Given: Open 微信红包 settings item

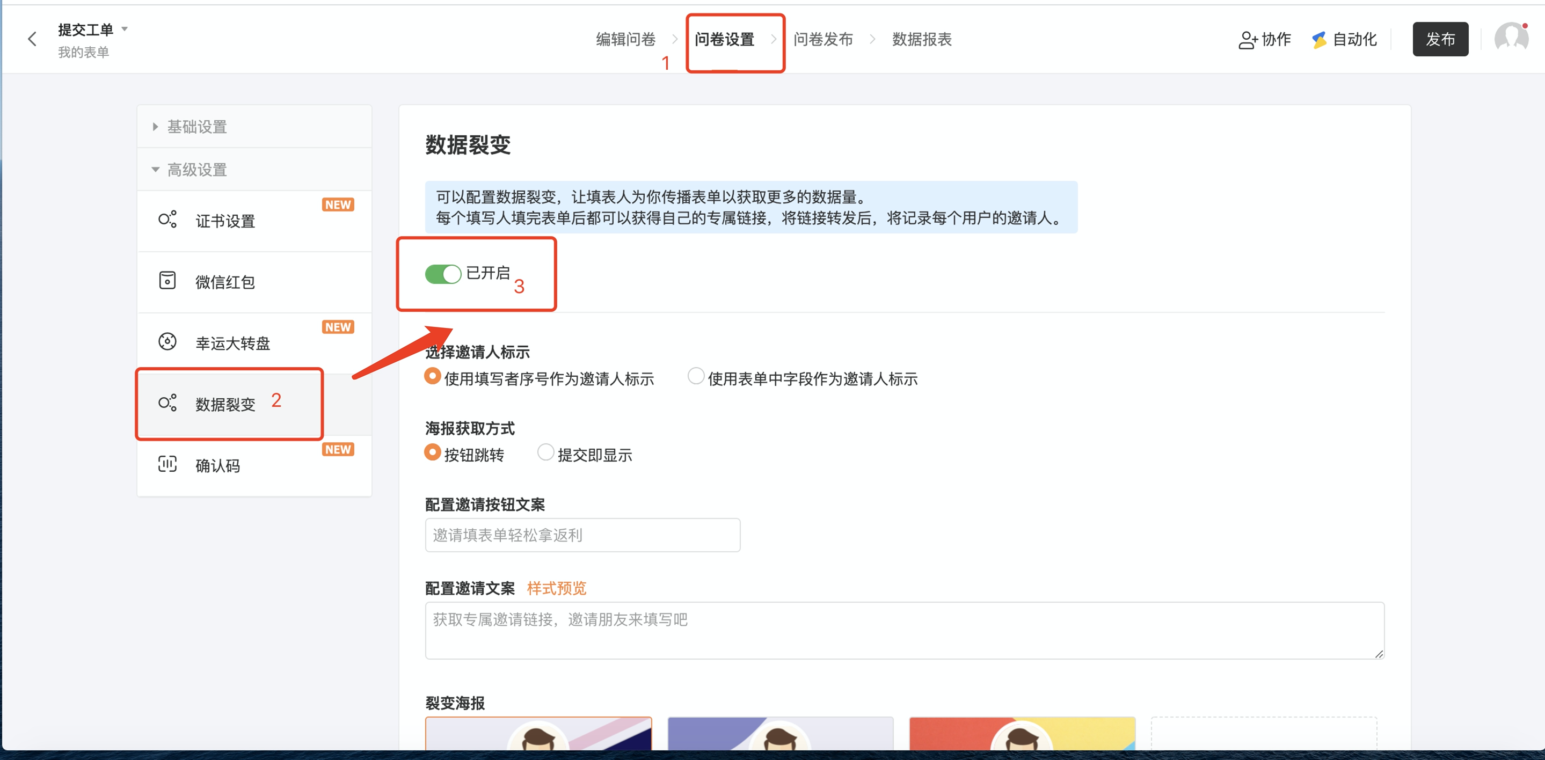Looking at the screenshot, I should coord(254,282).
